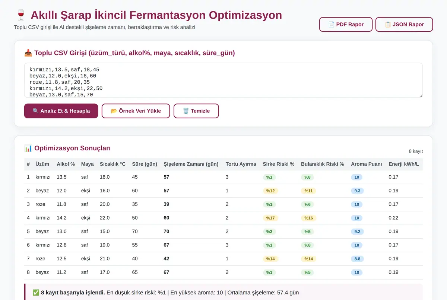Clear input using the Temizle button
This screenshot has width=447, height=300.
click(196, 111)
